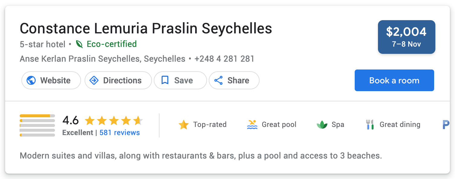
Task: Click the green Eco-certified leaf icon
Action: [79, 44]
